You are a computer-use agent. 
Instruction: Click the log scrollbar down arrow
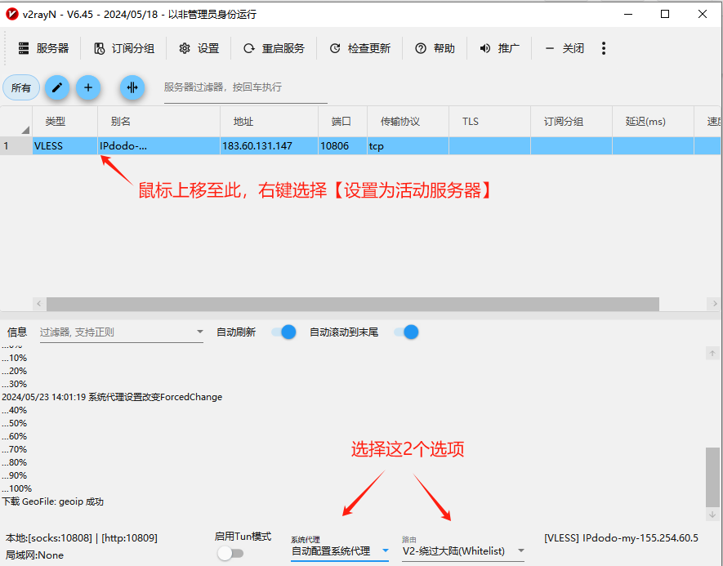pyautogui.click(x=712, y=514)
